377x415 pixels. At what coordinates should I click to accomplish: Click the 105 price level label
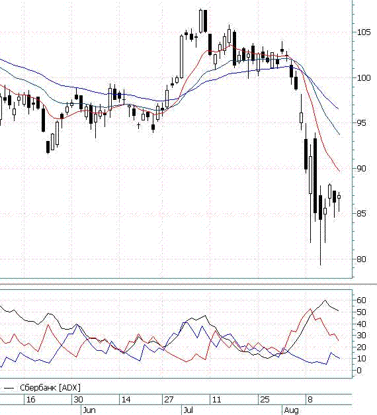[x=364, y=32]
